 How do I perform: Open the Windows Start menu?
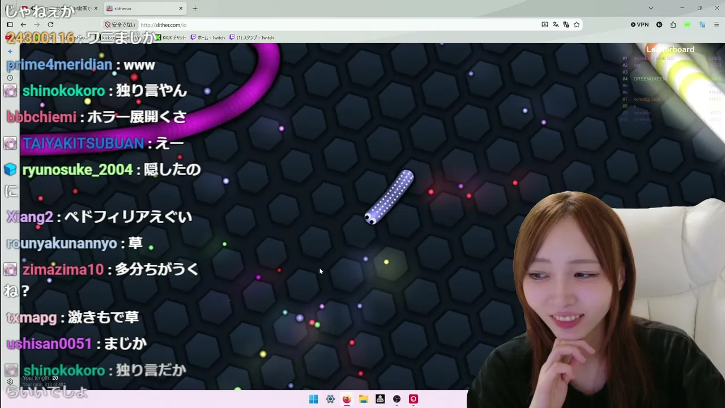tap(313, 399)
